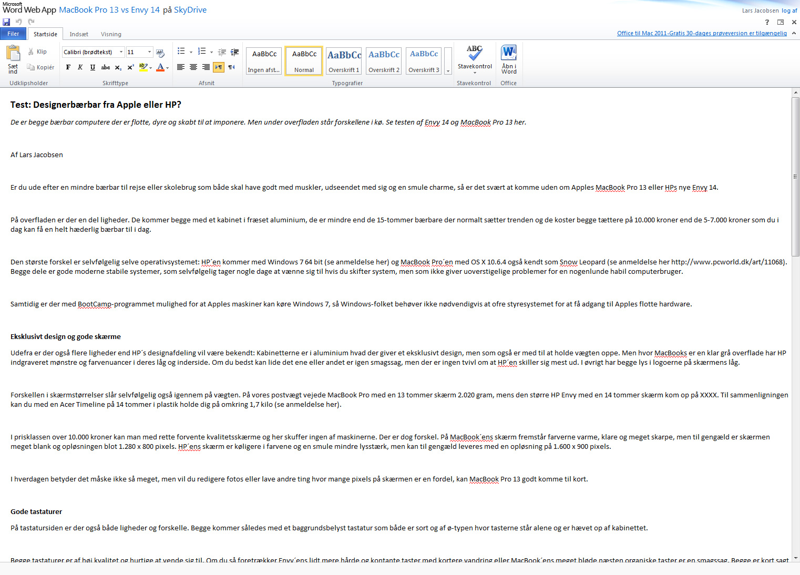Open numbering style dropdown

pyautogui.click(x=211, y=52)
